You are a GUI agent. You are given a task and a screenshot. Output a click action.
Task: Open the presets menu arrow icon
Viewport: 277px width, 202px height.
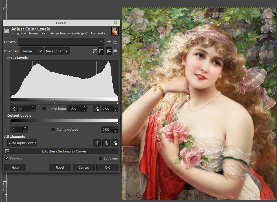(115, 42)
